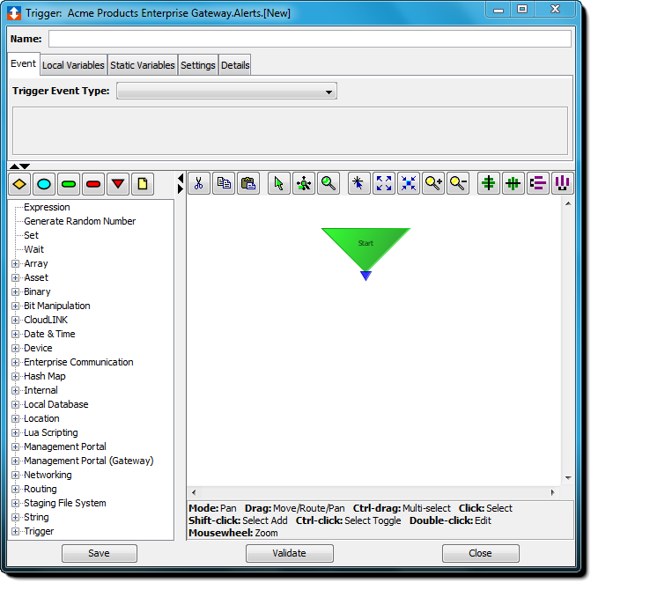Expand palette with the right-pointing arrow

pos(181,188)
